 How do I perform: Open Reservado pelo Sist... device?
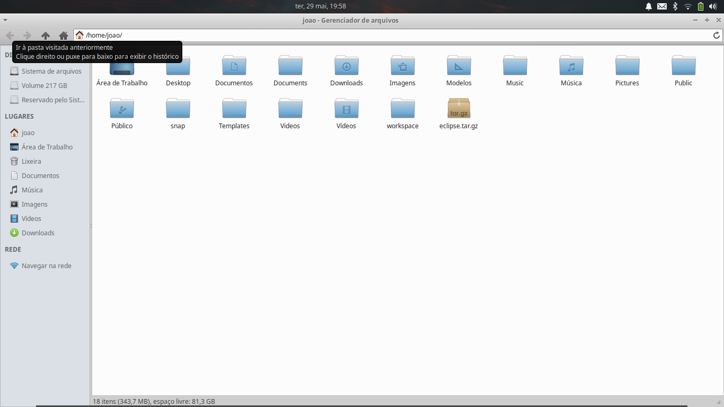point(46,100)
